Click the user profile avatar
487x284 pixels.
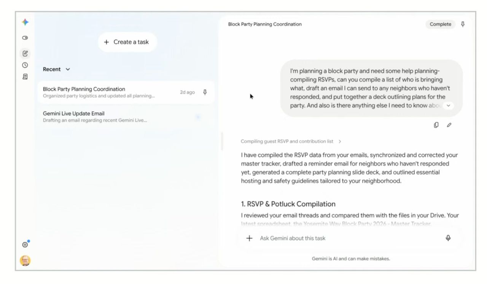(25, 260)
